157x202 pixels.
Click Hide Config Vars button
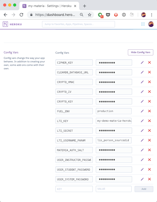(141, 52)
